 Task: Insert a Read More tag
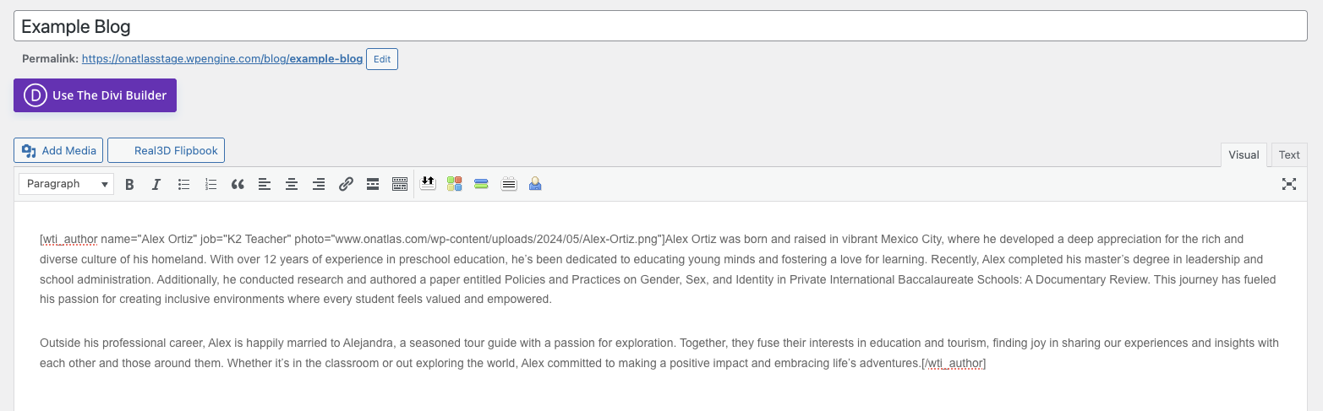373,184
